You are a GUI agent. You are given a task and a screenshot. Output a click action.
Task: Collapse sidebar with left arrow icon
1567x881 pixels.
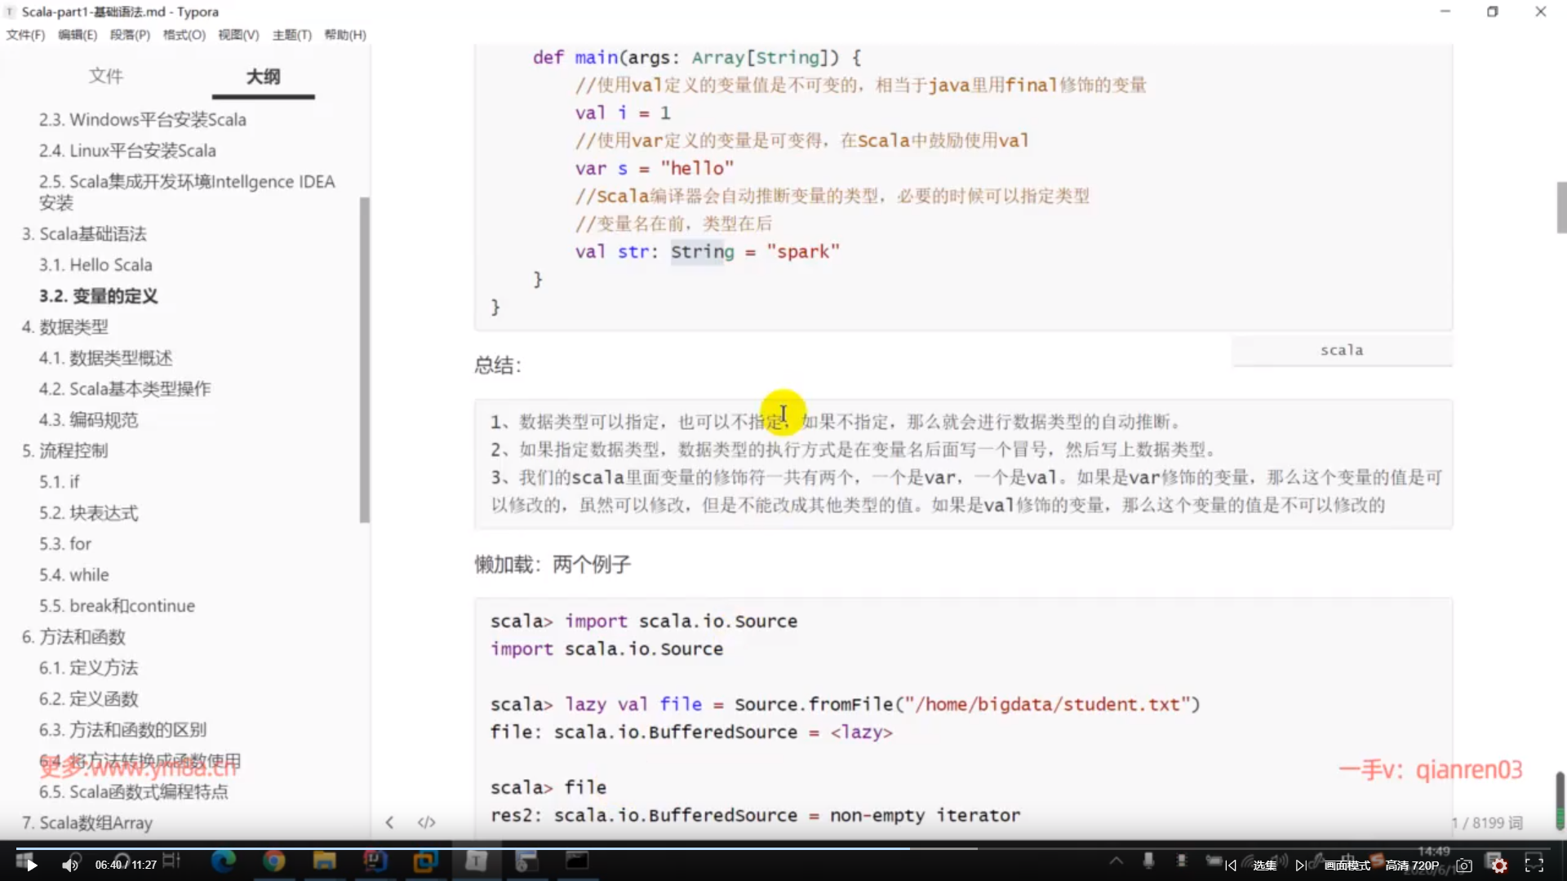coord(389,822)
